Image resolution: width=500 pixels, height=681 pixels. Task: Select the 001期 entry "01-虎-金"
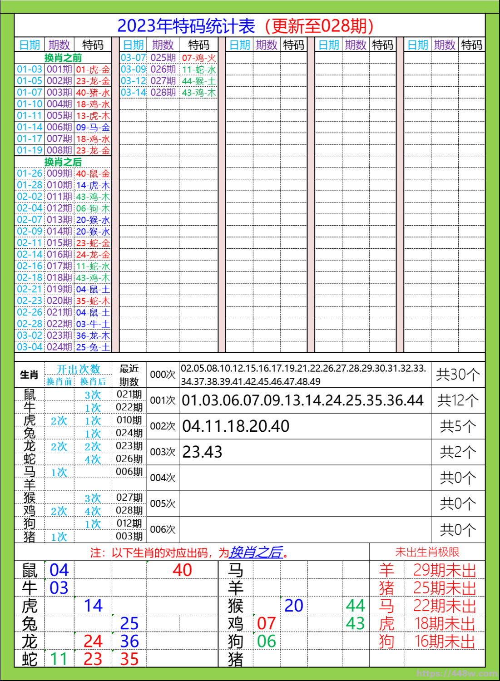click(x=92, y=70)
